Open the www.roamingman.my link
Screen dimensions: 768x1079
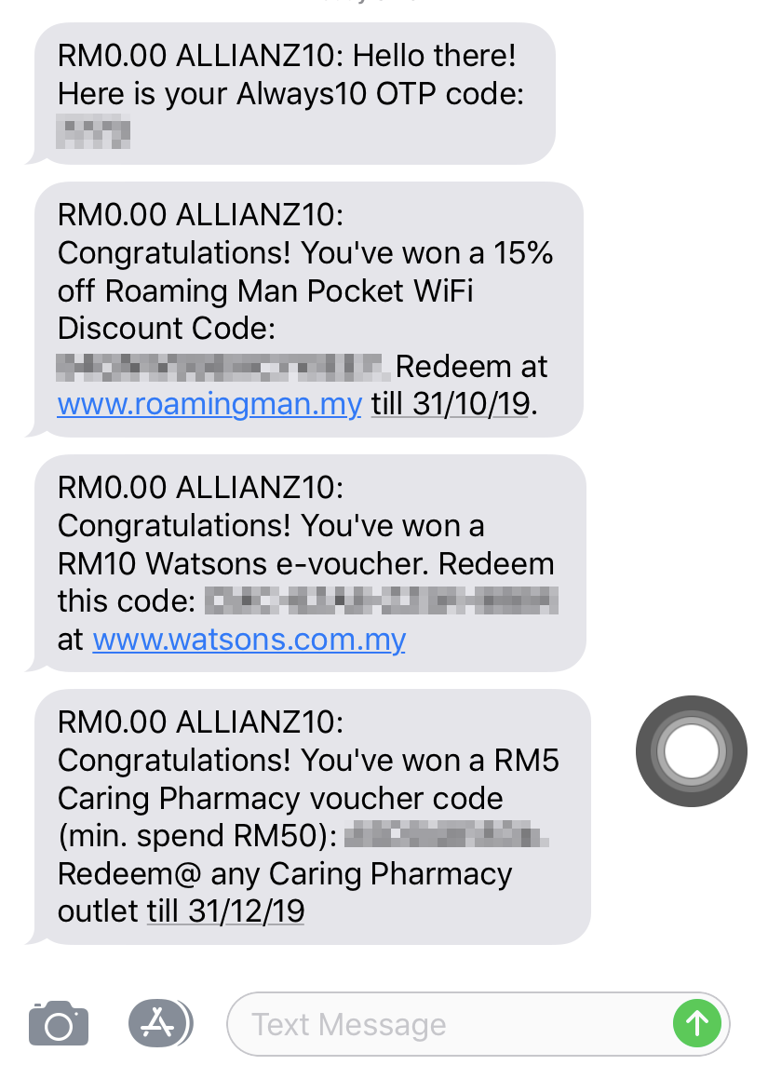pos(209,404)
